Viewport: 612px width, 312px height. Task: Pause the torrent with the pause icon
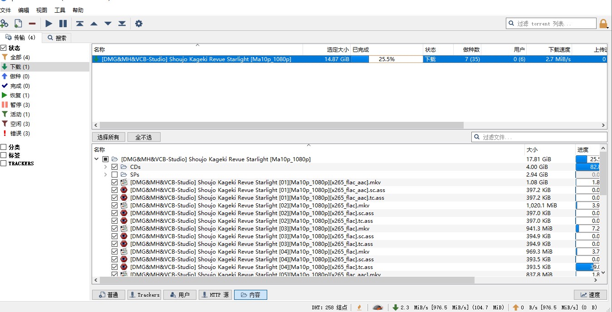(x=63, y=24)
